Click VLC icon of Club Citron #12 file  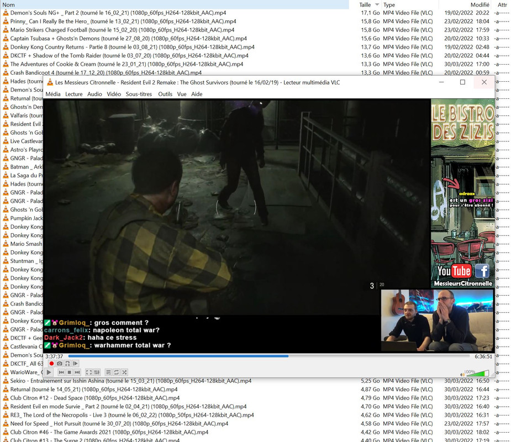tap(6, 398)
